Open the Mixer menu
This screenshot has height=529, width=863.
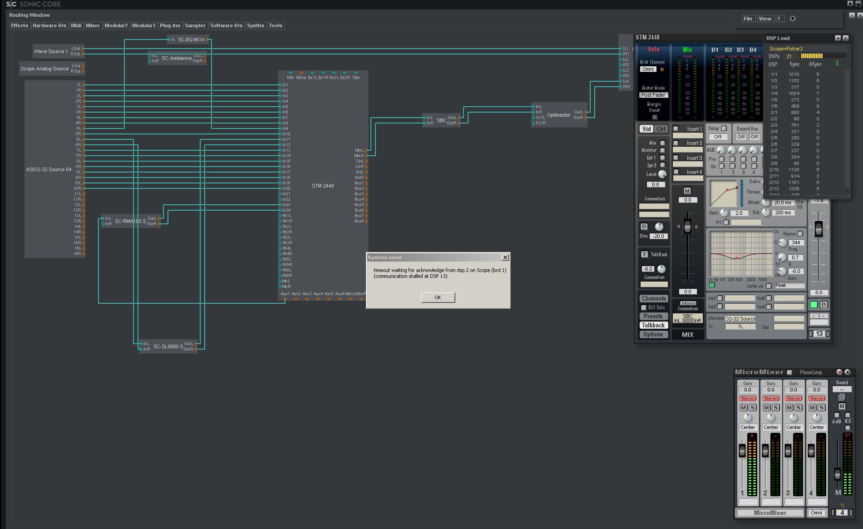click(x=93, y=25)
